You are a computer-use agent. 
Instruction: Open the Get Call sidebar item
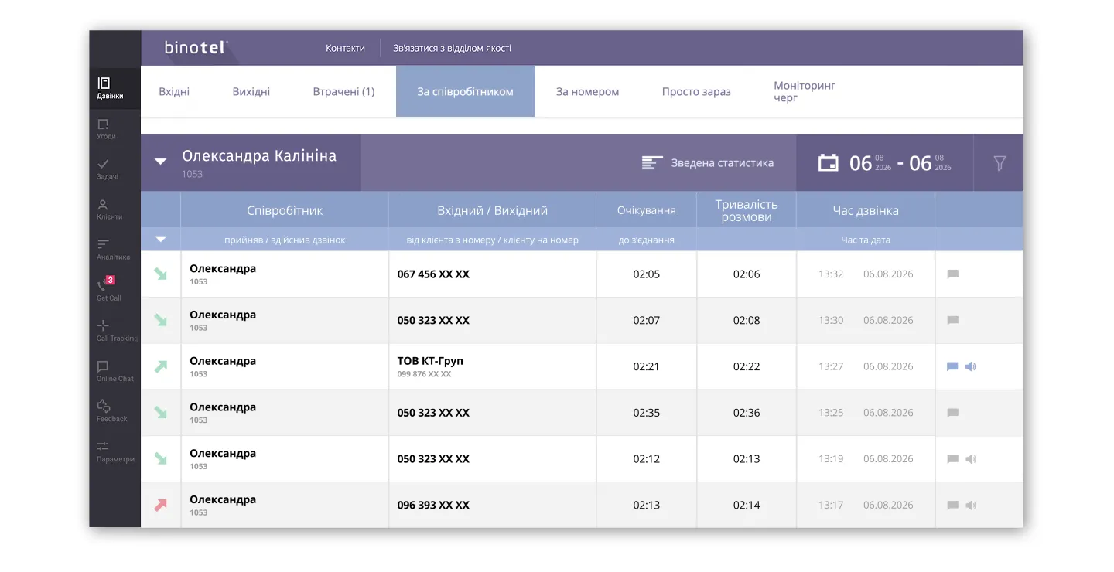(108, 290)
